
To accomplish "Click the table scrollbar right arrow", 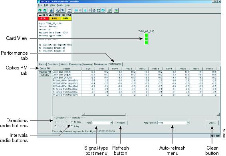I will pyautogui.click(x=218, y=114).
